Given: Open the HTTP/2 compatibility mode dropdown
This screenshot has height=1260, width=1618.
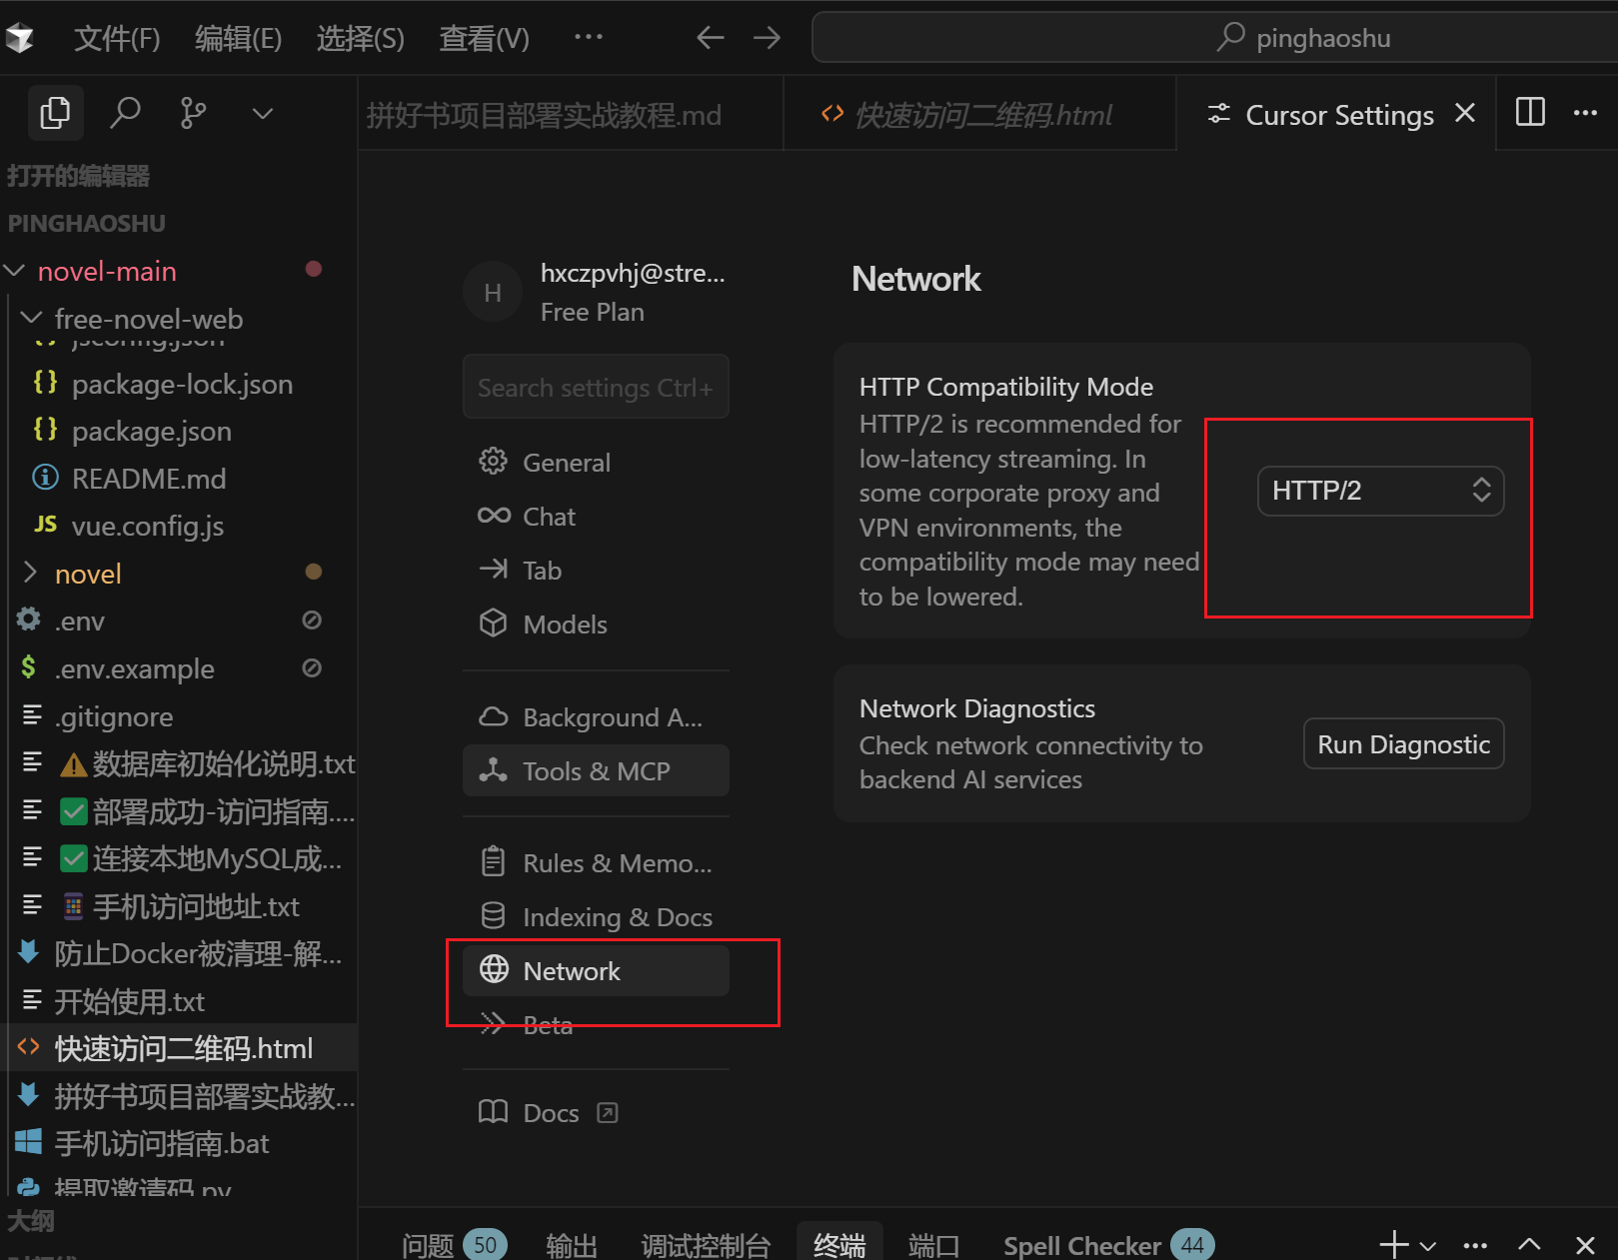Looking at the screenshot, I should (1379, 491).
